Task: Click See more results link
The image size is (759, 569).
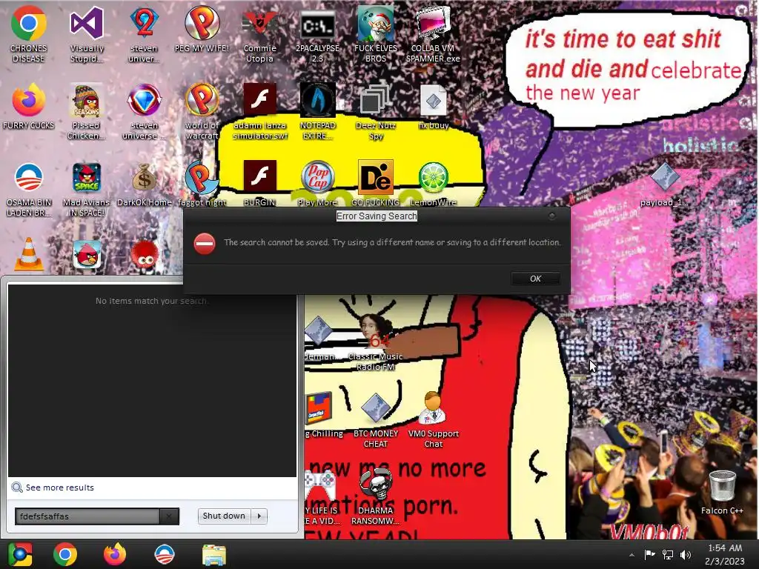Action: coord(59,488)
